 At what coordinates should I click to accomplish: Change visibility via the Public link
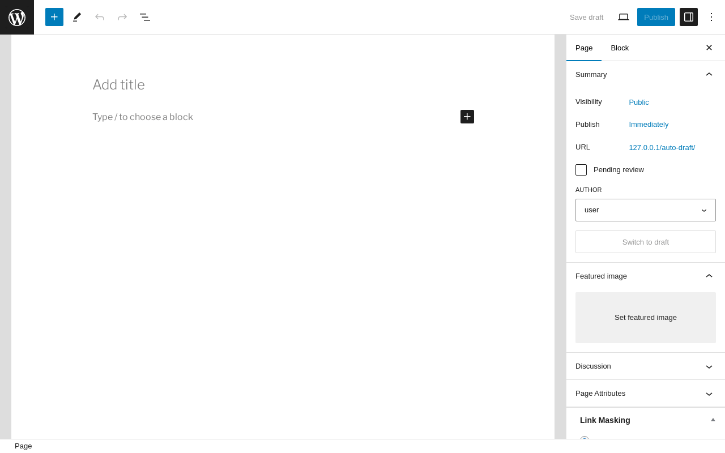(639, 102)
